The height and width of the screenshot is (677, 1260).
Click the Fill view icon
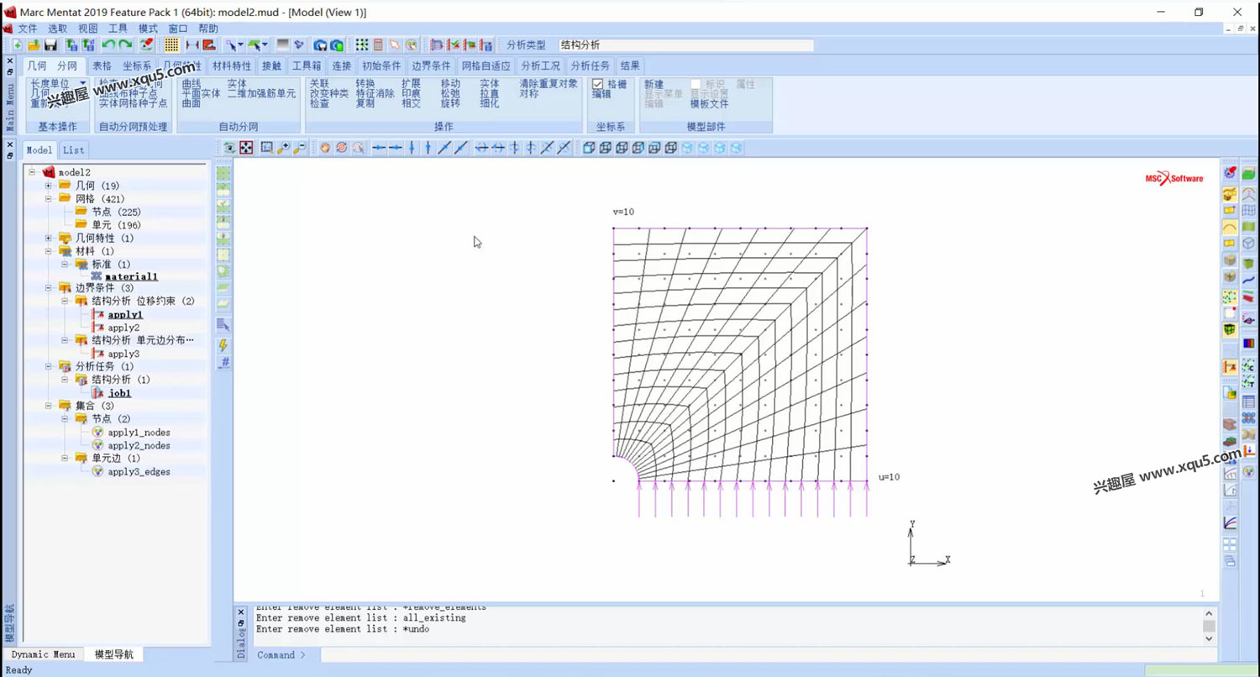[246, 148]
